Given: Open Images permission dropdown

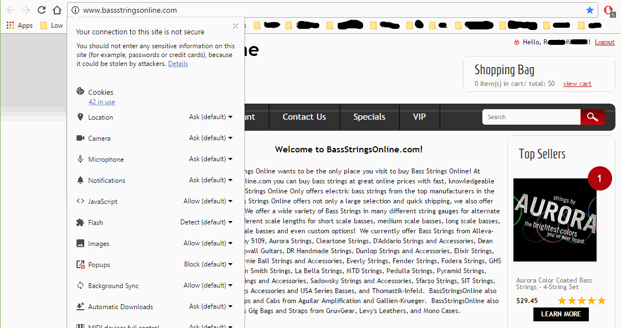Looking at the screenshot, I should pyautogui.click(x=208, y=243).
